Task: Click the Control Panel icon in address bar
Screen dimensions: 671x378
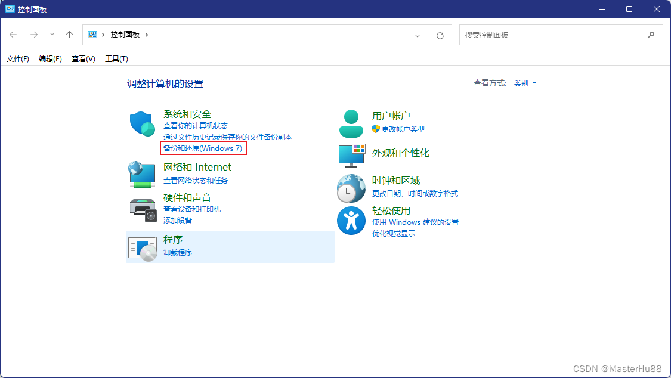Action: point(92,35)
